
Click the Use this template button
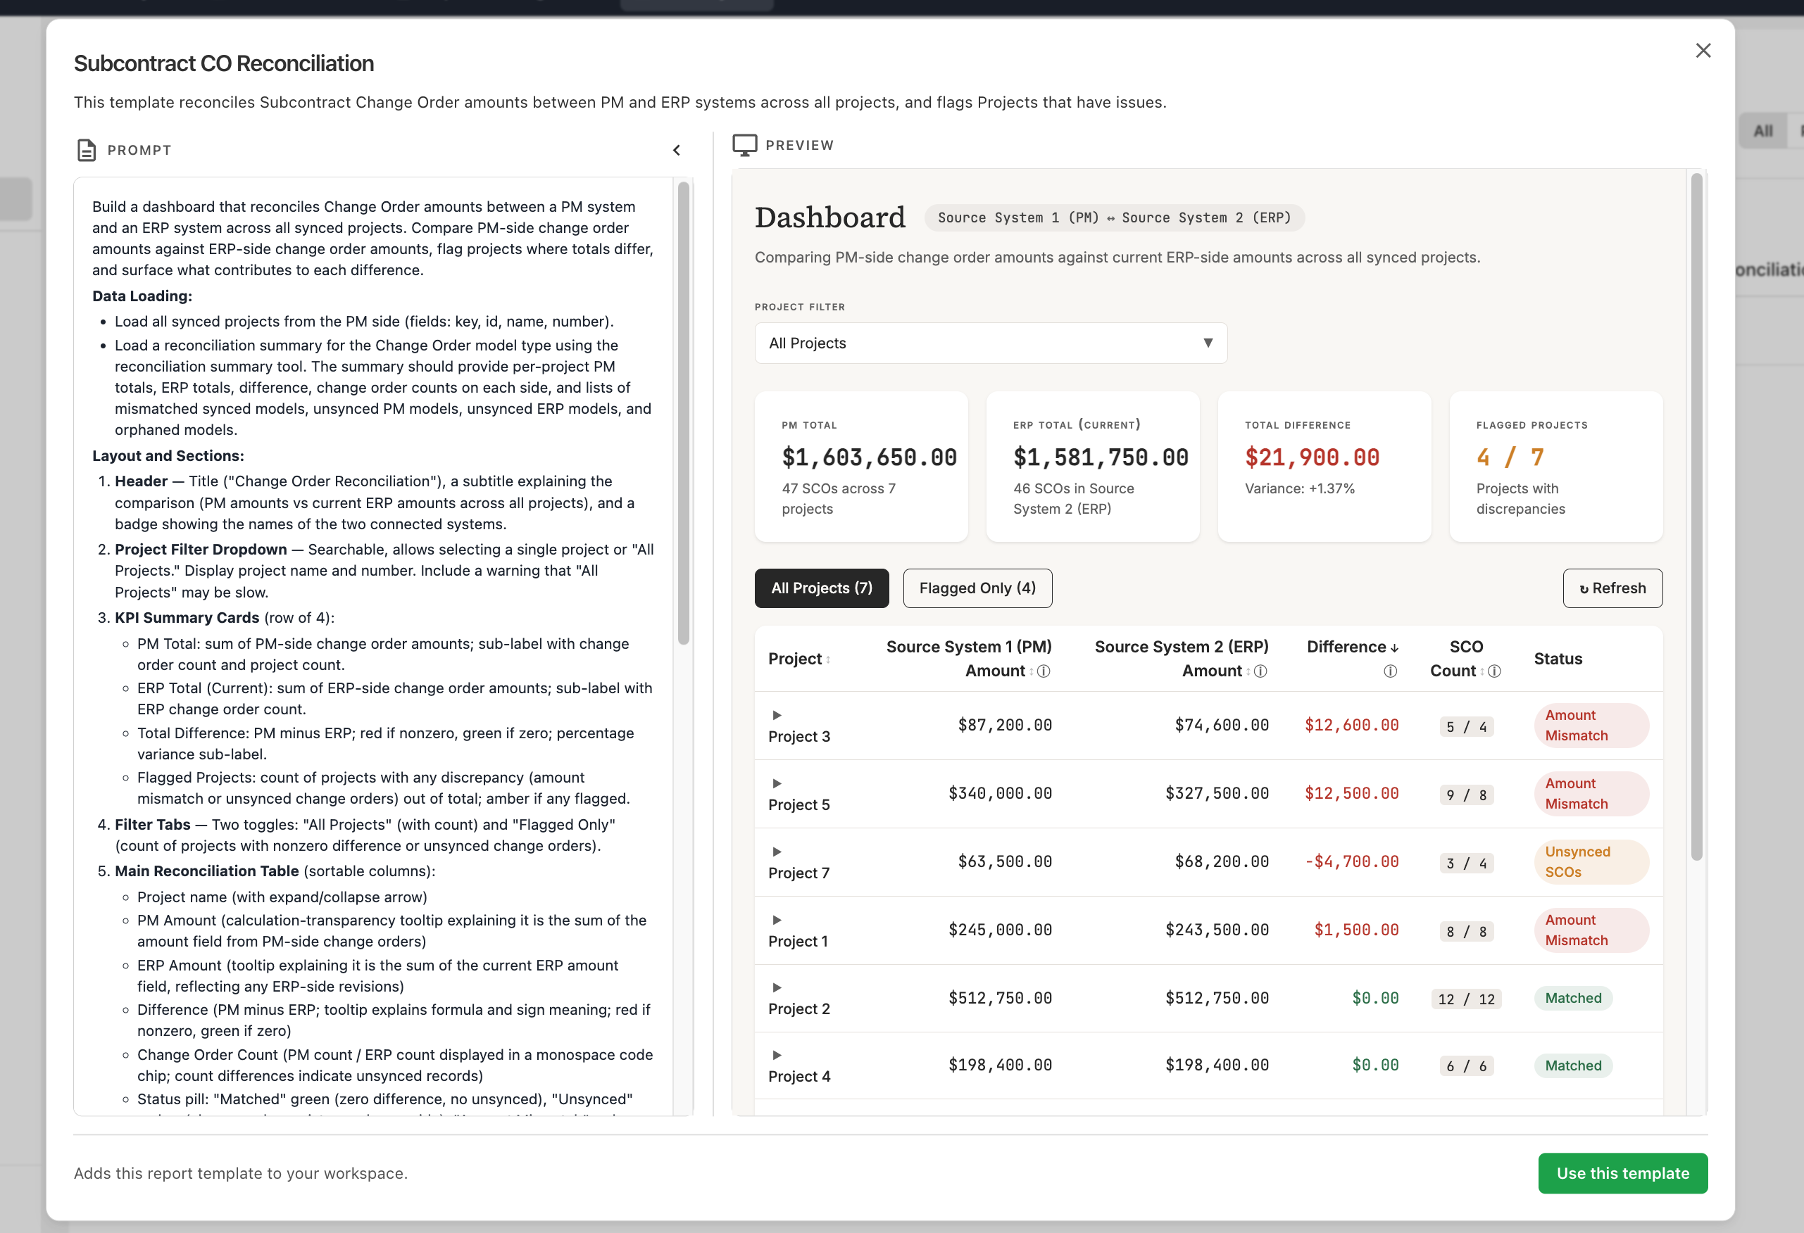pos(1622,1173)
